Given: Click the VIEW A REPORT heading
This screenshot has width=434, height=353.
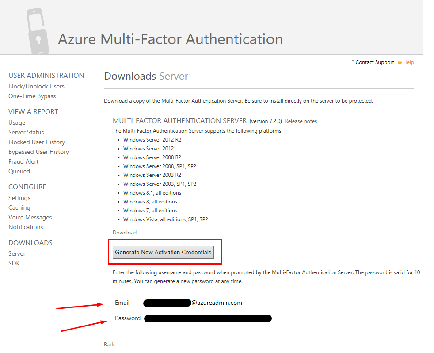Looking at the screenshot, I should 33,112.
